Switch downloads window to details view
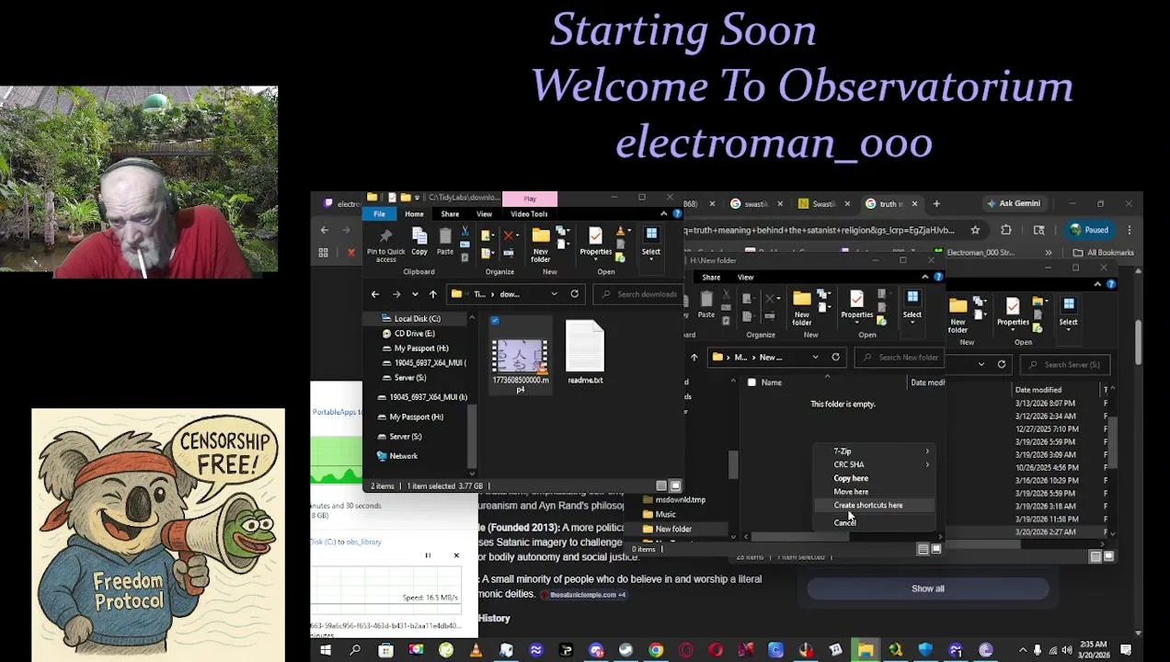Screen dimensions: 1170x662 661,485
